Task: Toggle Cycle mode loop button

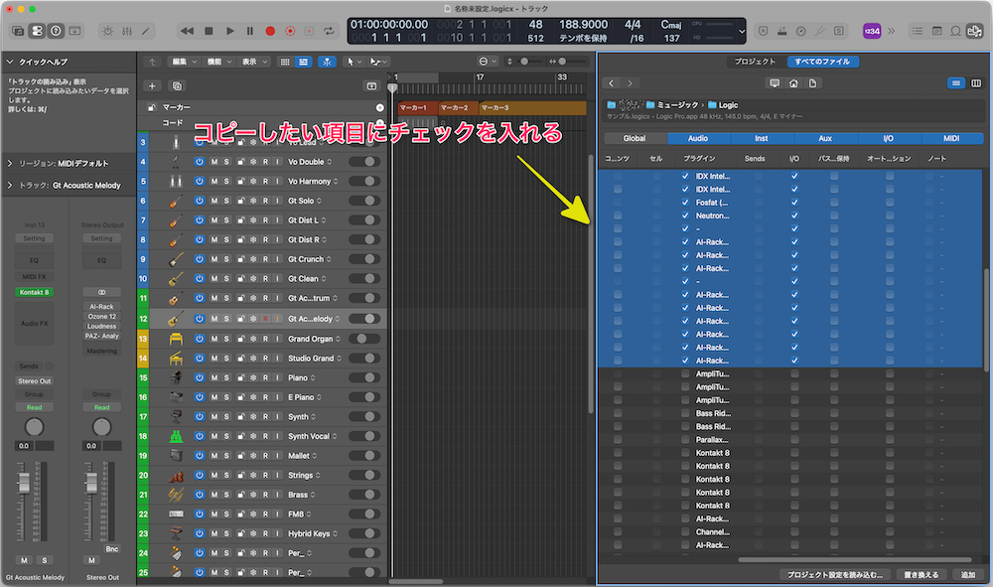Action: [329, 31]
